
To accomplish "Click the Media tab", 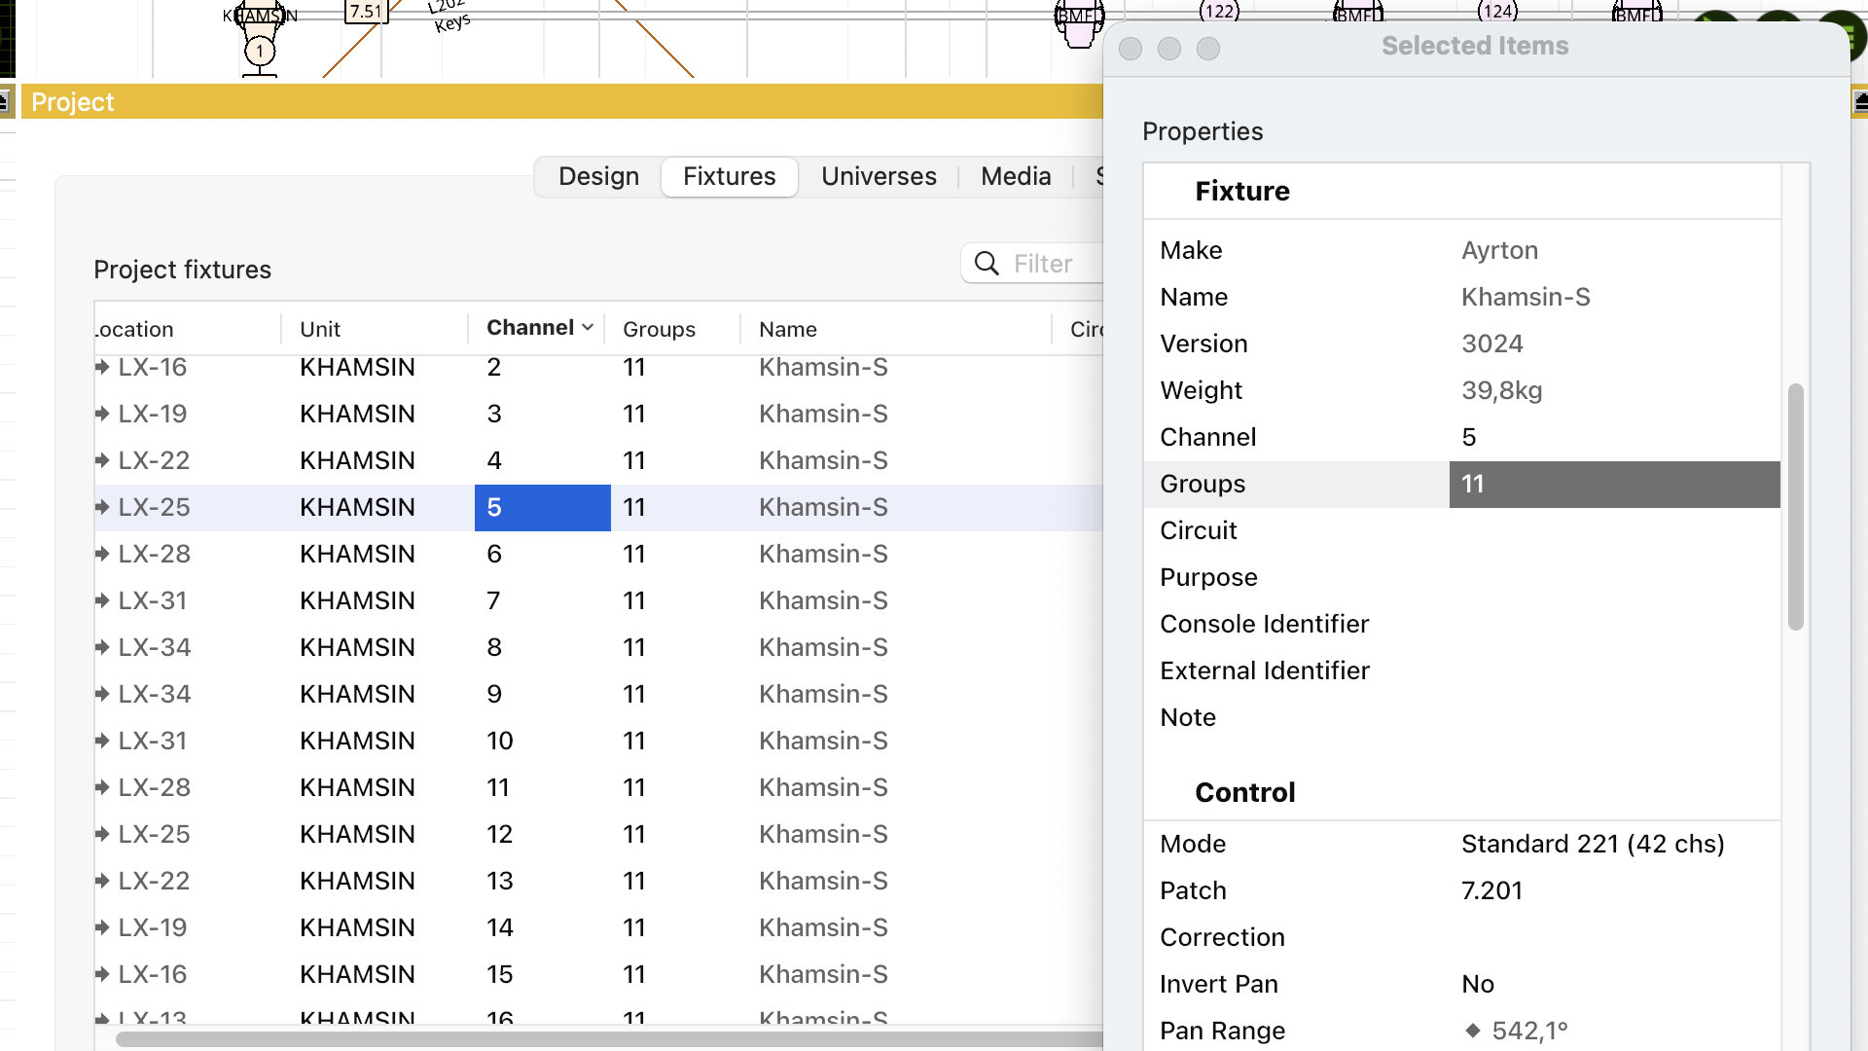I will pyautogui.click(x=1016, y=176).
